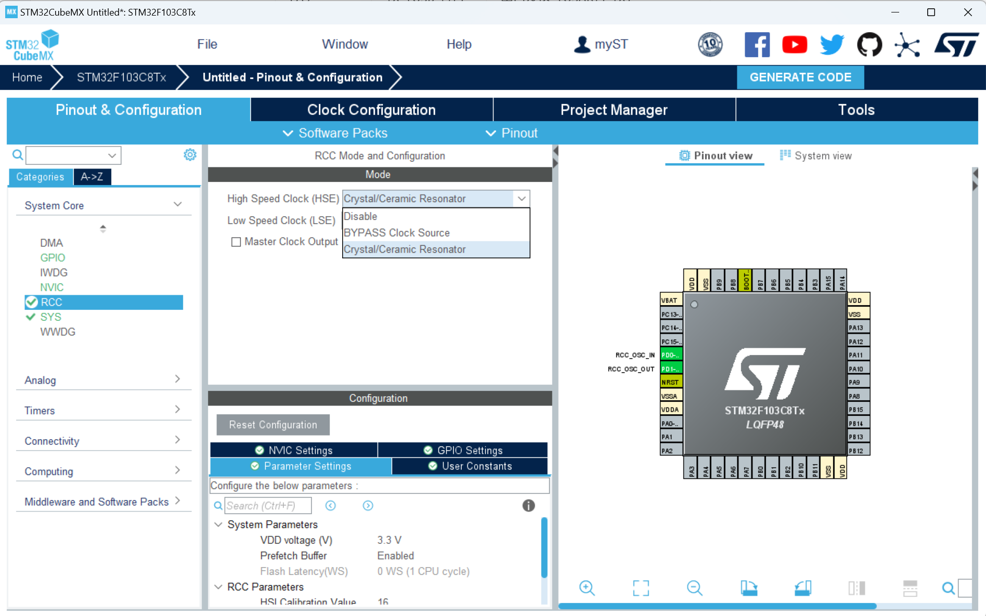This screenshot has width=986, height=616.
Task: Click the 10-year anniversary badge icon
Action: pos(710,45)
